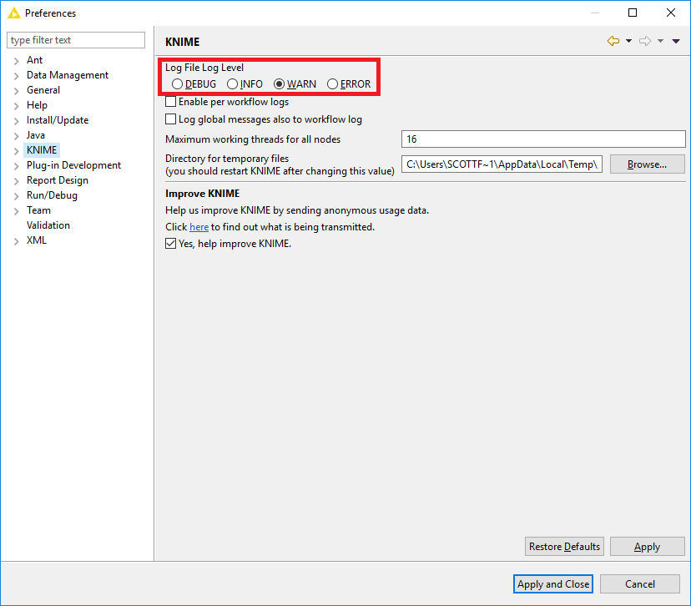Click the KNIME logo in title bar
691x606 pixels.
coord(14,13)
